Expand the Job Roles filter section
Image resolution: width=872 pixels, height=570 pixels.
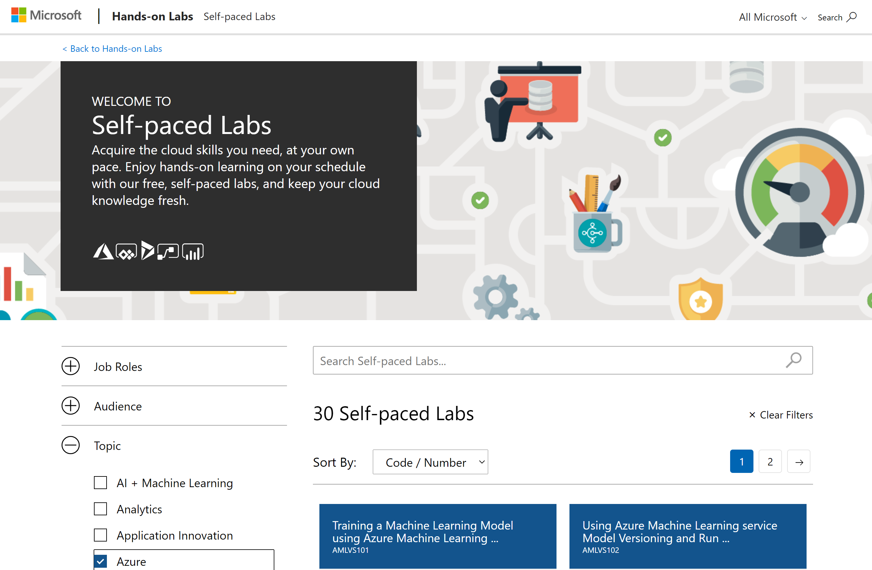point(71,366)
